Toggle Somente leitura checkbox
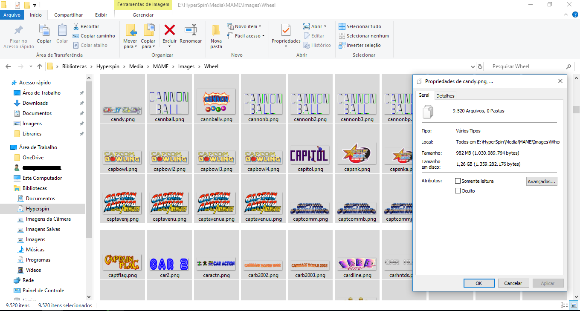The height and width of the screenshot is (311, 580). click(x=458, y=181)
